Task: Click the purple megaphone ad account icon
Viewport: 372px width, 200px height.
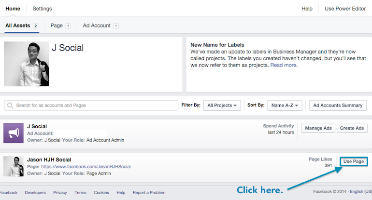Action: [x=14, y=133]
